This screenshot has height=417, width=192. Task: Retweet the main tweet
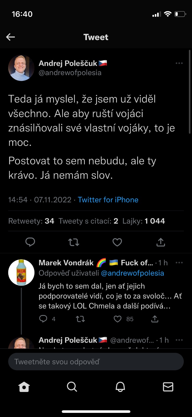[74, 242]
